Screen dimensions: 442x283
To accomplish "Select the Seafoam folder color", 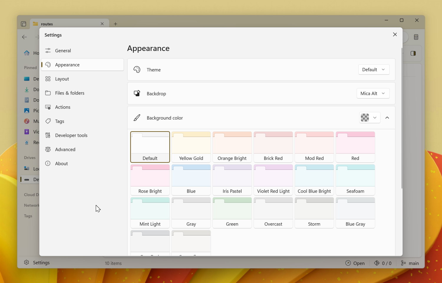I will tap(355, 180).
